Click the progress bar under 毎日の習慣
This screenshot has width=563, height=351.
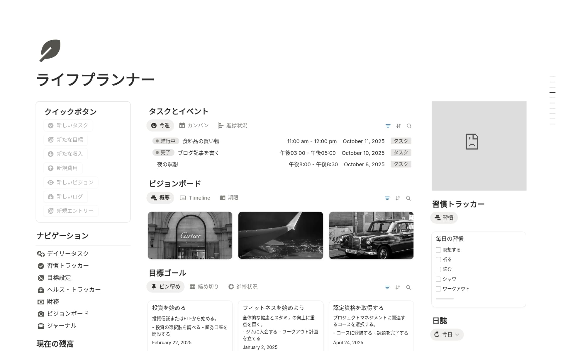[x=445, y=299]
